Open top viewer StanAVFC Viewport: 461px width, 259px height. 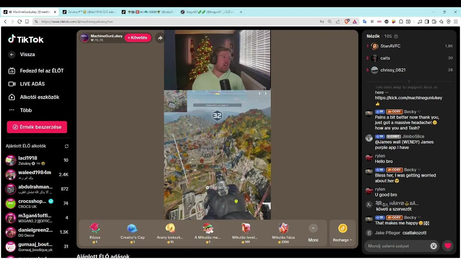point(409,46)
